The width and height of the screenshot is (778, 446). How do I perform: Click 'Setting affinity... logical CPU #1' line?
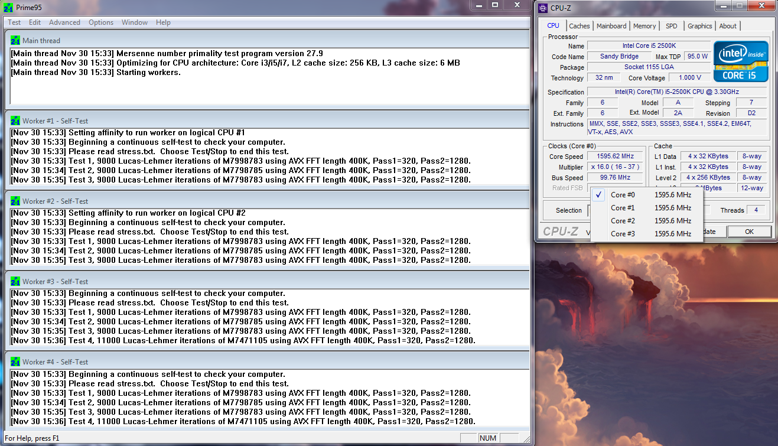[x=128, y=132]
